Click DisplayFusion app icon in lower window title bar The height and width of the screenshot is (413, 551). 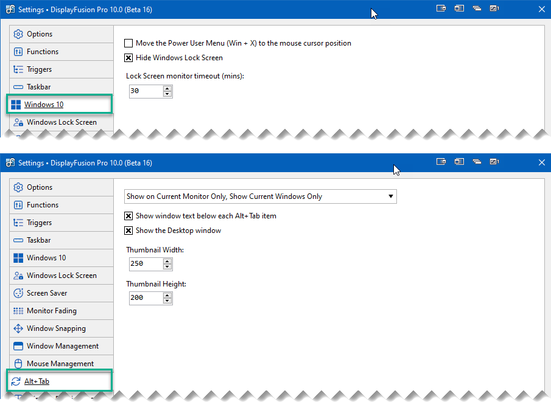[10, 162]
